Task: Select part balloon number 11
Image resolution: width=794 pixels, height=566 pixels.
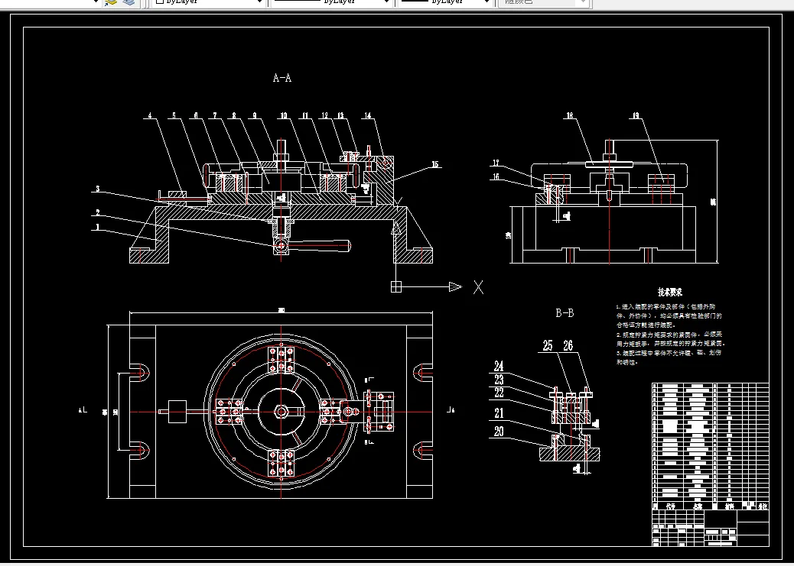Action: pos(305,115)
